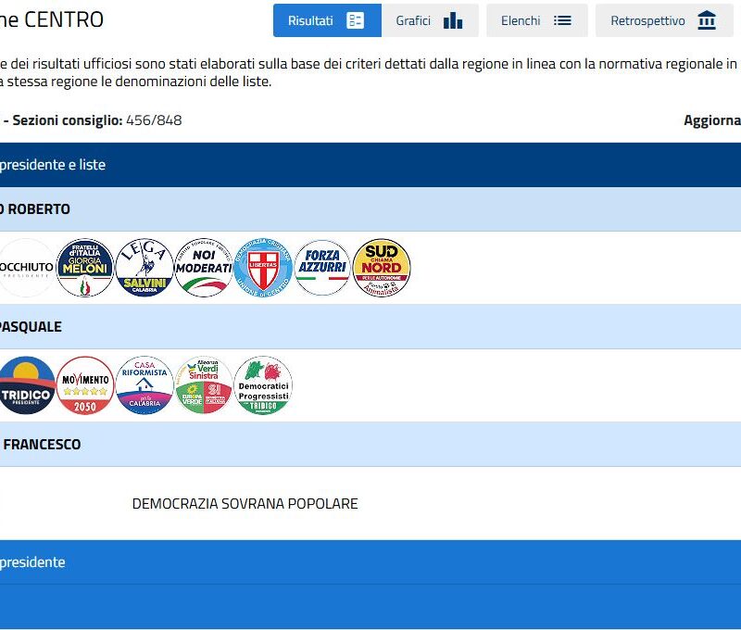Click the Alleanza Verdi Sinistra logo
The height and width of the screenshot is (630, 741).
coord(204,385)
